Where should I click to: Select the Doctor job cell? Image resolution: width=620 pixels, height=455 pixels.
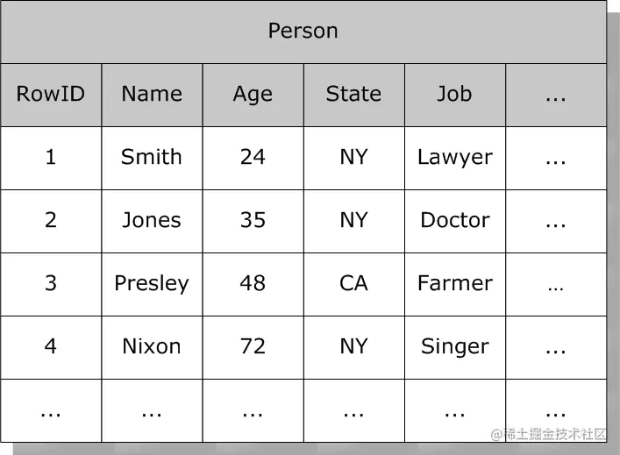pyautogui.click(x=454, y=220)
